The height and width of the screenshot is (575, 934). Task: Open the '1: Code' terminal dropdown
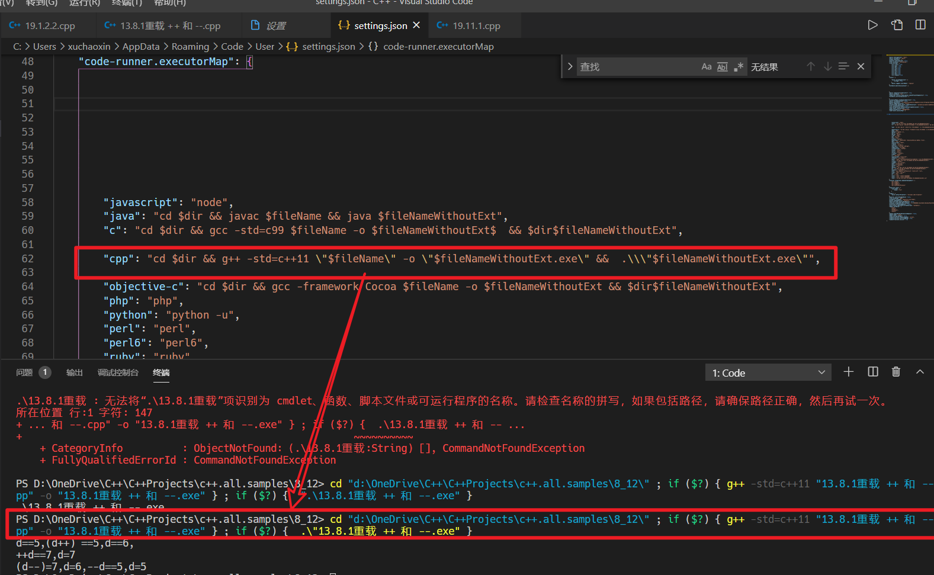coord(768,372)
